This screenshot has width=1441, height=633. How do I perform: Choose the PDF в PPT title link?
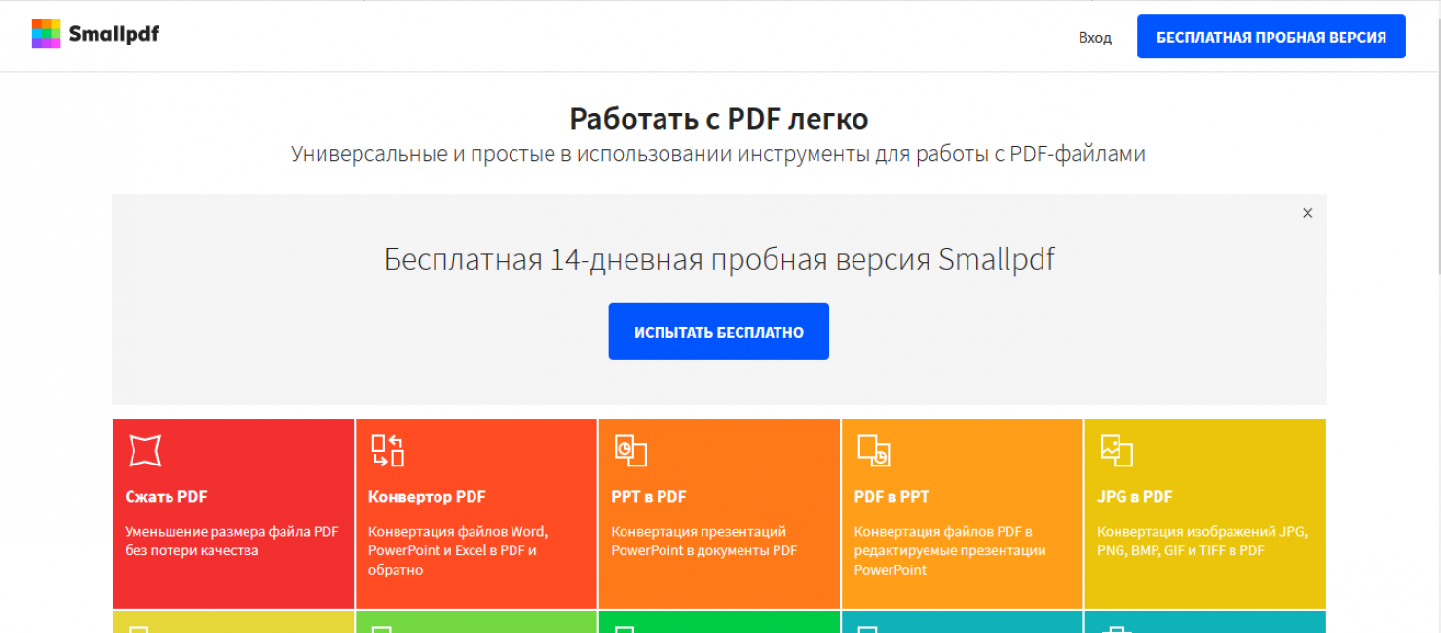(x=891, y=496)
